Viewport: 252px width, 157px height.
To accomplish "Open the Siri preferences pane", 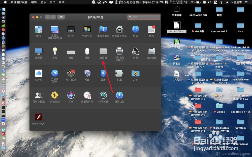I will coord(71,97).
